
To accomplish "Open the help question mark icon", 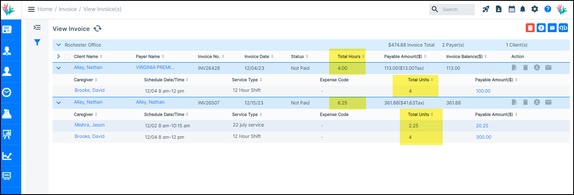I will pyautogui.click(x=548, y=9).
